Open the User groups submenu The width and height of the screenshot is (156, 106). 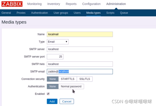tap(61, 13)
